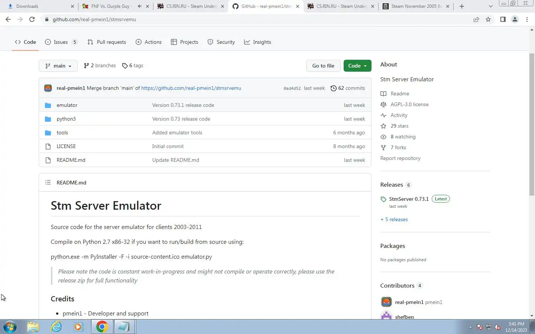Viewport: 535px width, 334px height.
Task: Click real-pmein1 avatar in commit bar
Action: (48, 88)
